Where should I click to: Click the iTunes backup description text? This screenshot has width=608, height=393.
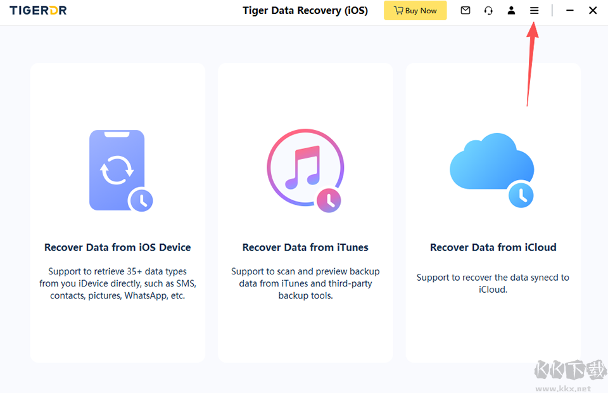305,283
